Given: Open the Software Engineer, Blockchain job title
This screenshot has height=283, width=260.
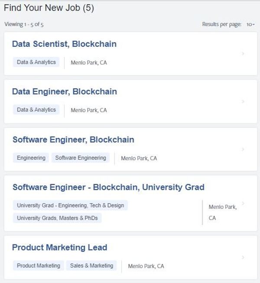Looking at the screenshot, I should pos(73,140).
